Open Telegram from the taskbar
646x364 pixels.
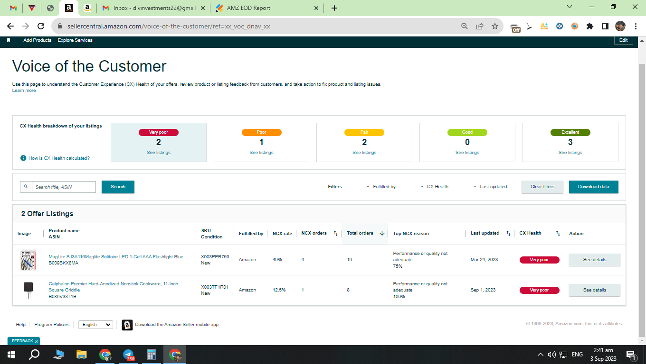[x=128, y=355]
